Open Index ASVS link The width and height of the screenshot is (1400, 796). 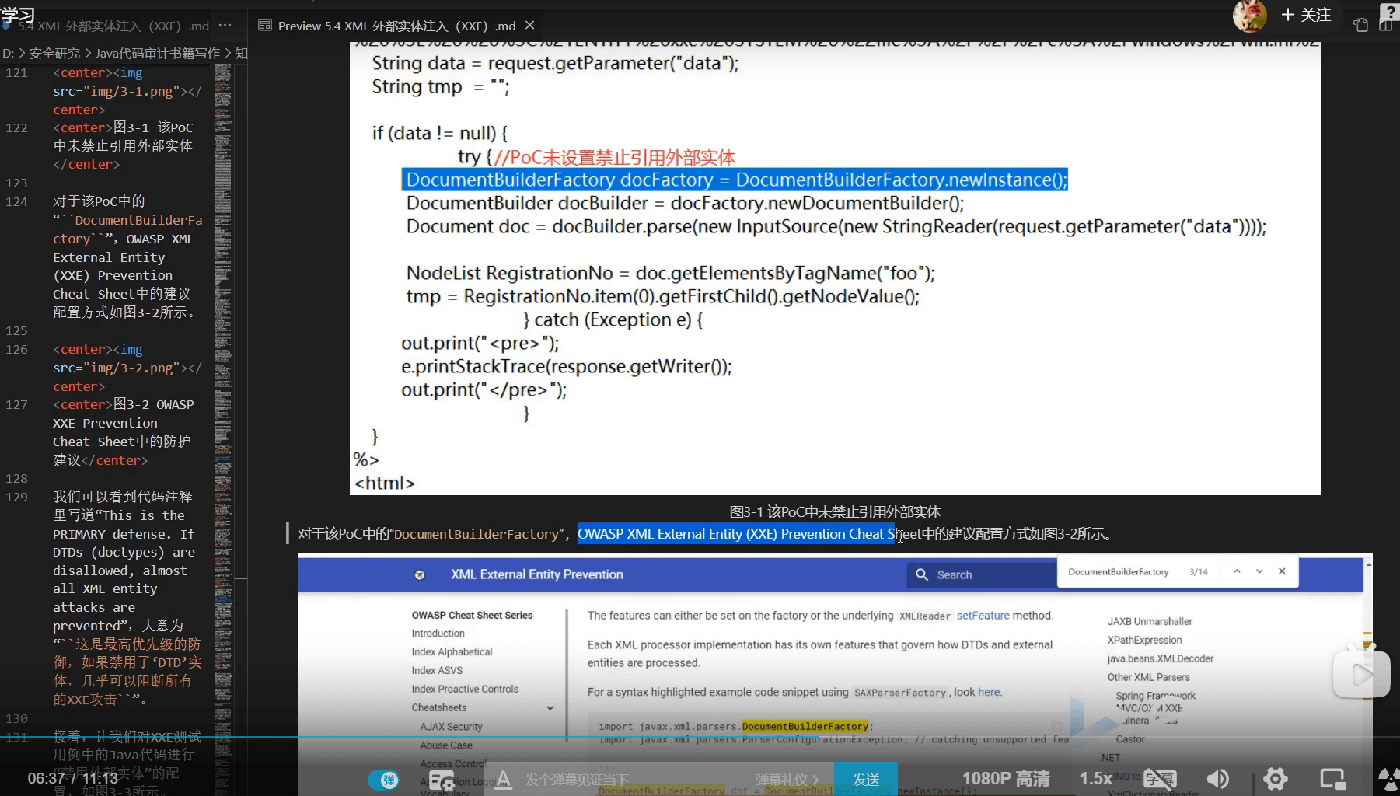tap(437, 671)
